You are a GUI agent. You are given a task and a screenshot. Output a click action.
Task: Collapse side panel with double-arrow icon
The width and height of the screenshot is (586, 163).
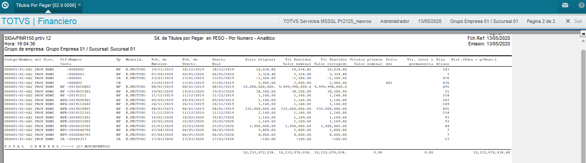pyautogui.click(x=583, y=34)
